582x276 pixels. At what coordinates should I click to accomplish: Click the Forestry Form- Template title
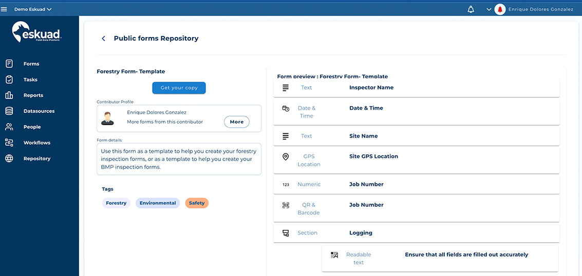coord(130,71)
